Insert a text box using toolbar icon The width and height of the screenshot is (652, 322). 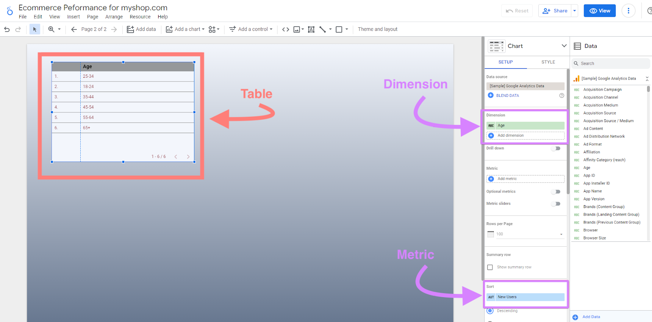tap(311, 29)
